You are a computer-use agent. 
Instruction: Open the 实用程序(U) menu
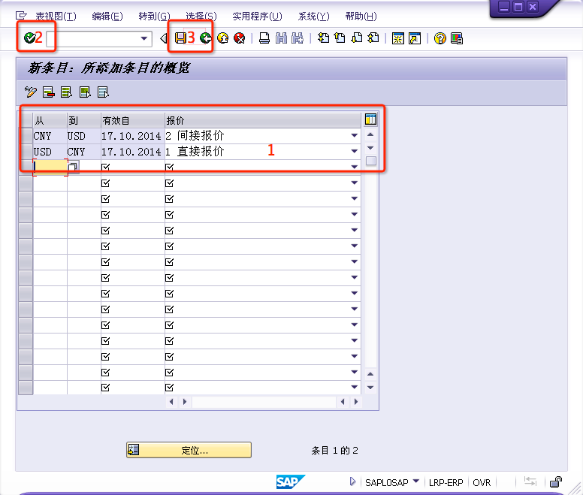click(x=257, y=16)
